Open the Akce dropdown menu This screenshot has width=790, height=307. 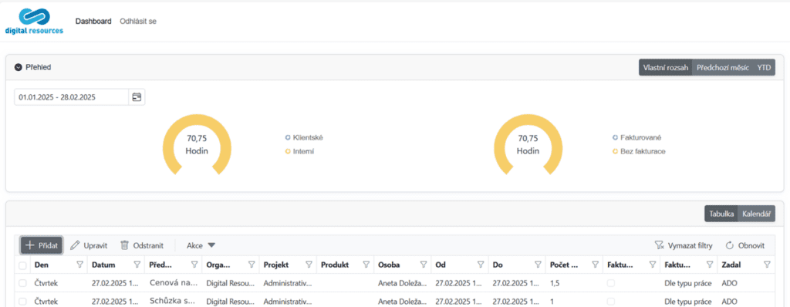pos(201,245)
